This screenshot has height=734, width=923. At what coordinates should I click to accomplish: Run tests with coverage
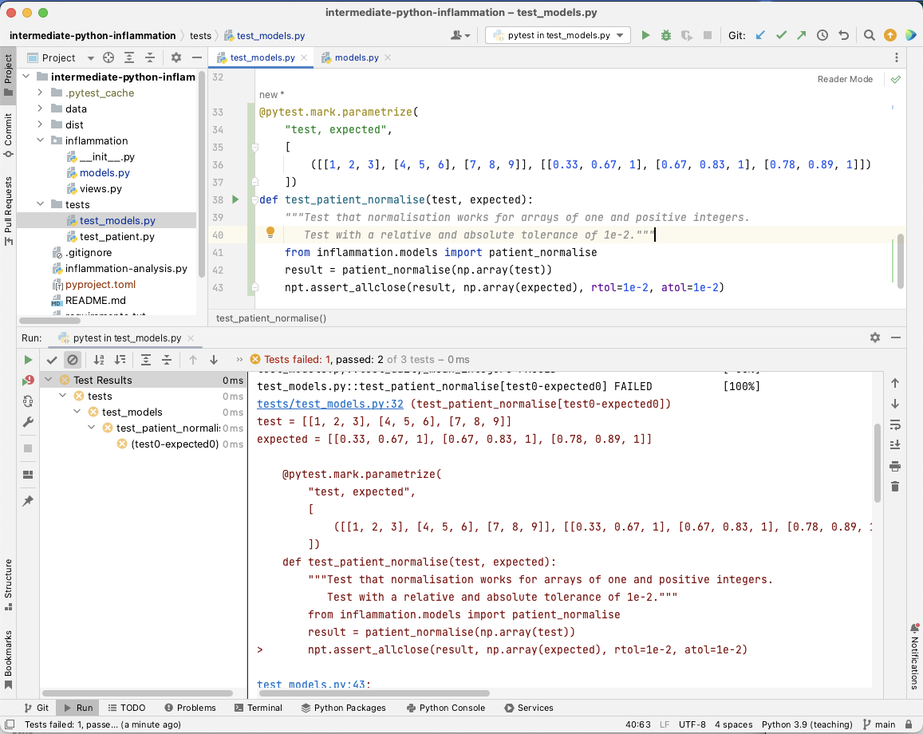[687, 35]
